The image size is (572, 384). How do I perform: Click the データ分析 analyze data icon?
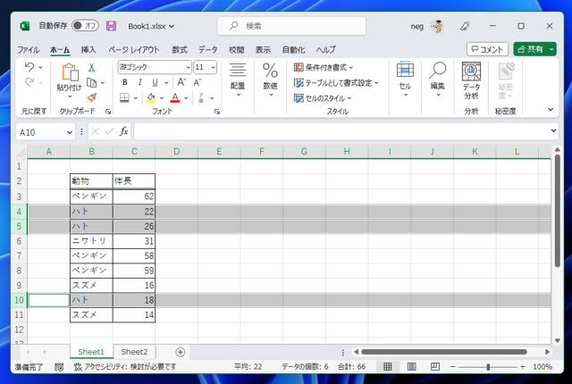[471, 80]
